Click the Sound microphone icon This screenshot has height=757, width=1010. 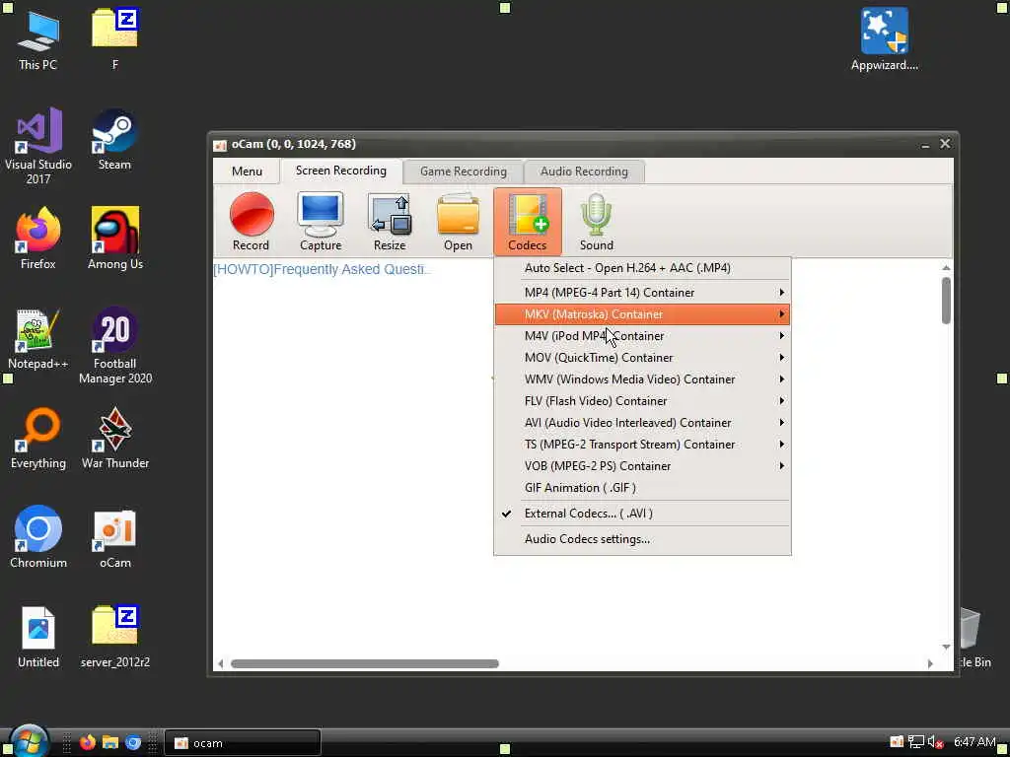click(597, 222)
